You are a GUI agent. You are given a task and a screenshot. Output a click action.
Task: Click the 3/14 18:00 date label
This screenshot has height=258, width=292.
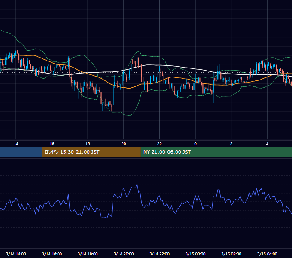point(88,254)
